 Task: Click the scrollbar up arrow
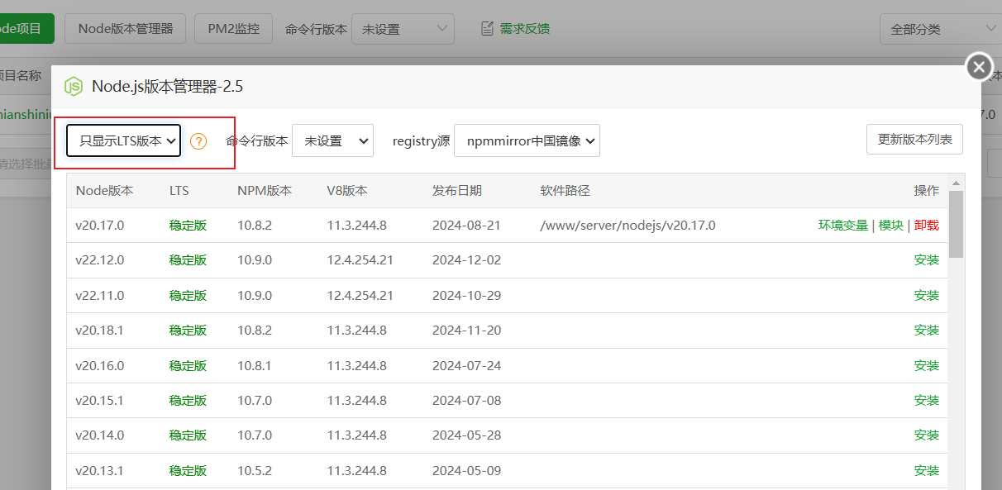coord(956,183)
